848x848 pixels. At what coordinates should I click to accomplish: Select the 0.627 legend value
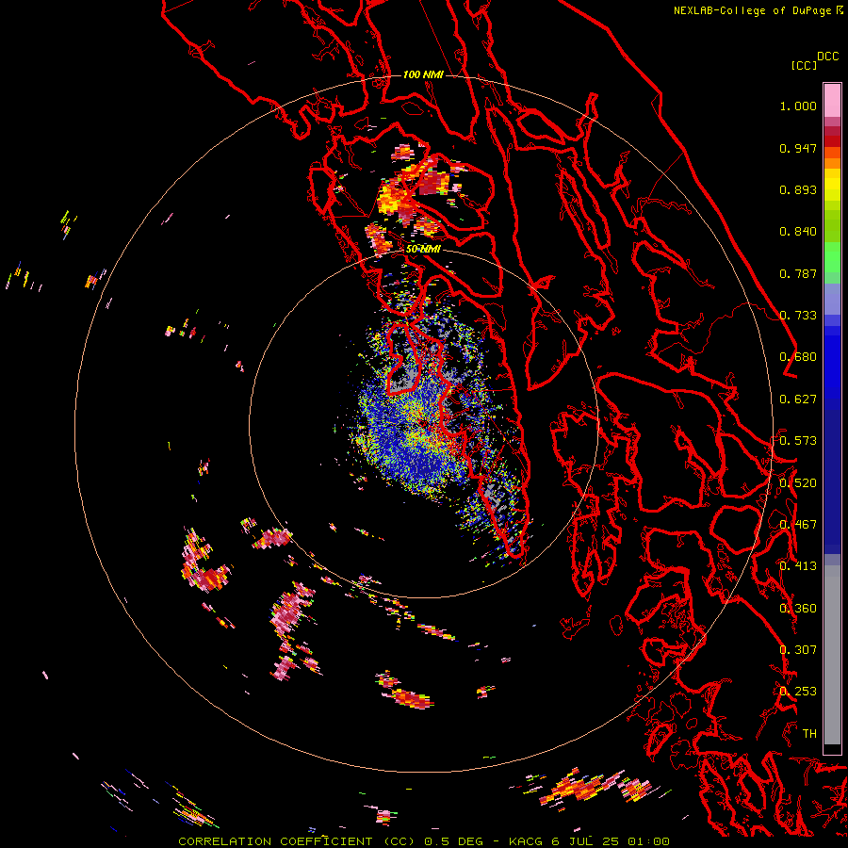click(x=798, y=400)
